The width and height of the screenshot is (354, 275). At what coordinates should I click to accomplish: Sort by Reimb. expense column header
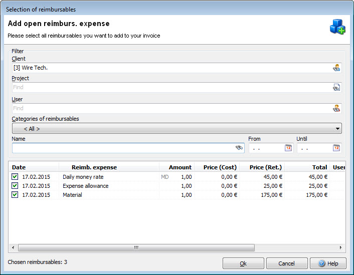109,167
